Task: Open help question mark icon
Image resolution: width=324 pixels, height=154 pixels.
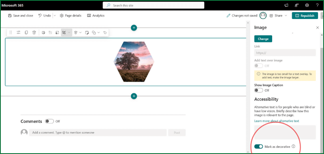Action: pos(317,5)
